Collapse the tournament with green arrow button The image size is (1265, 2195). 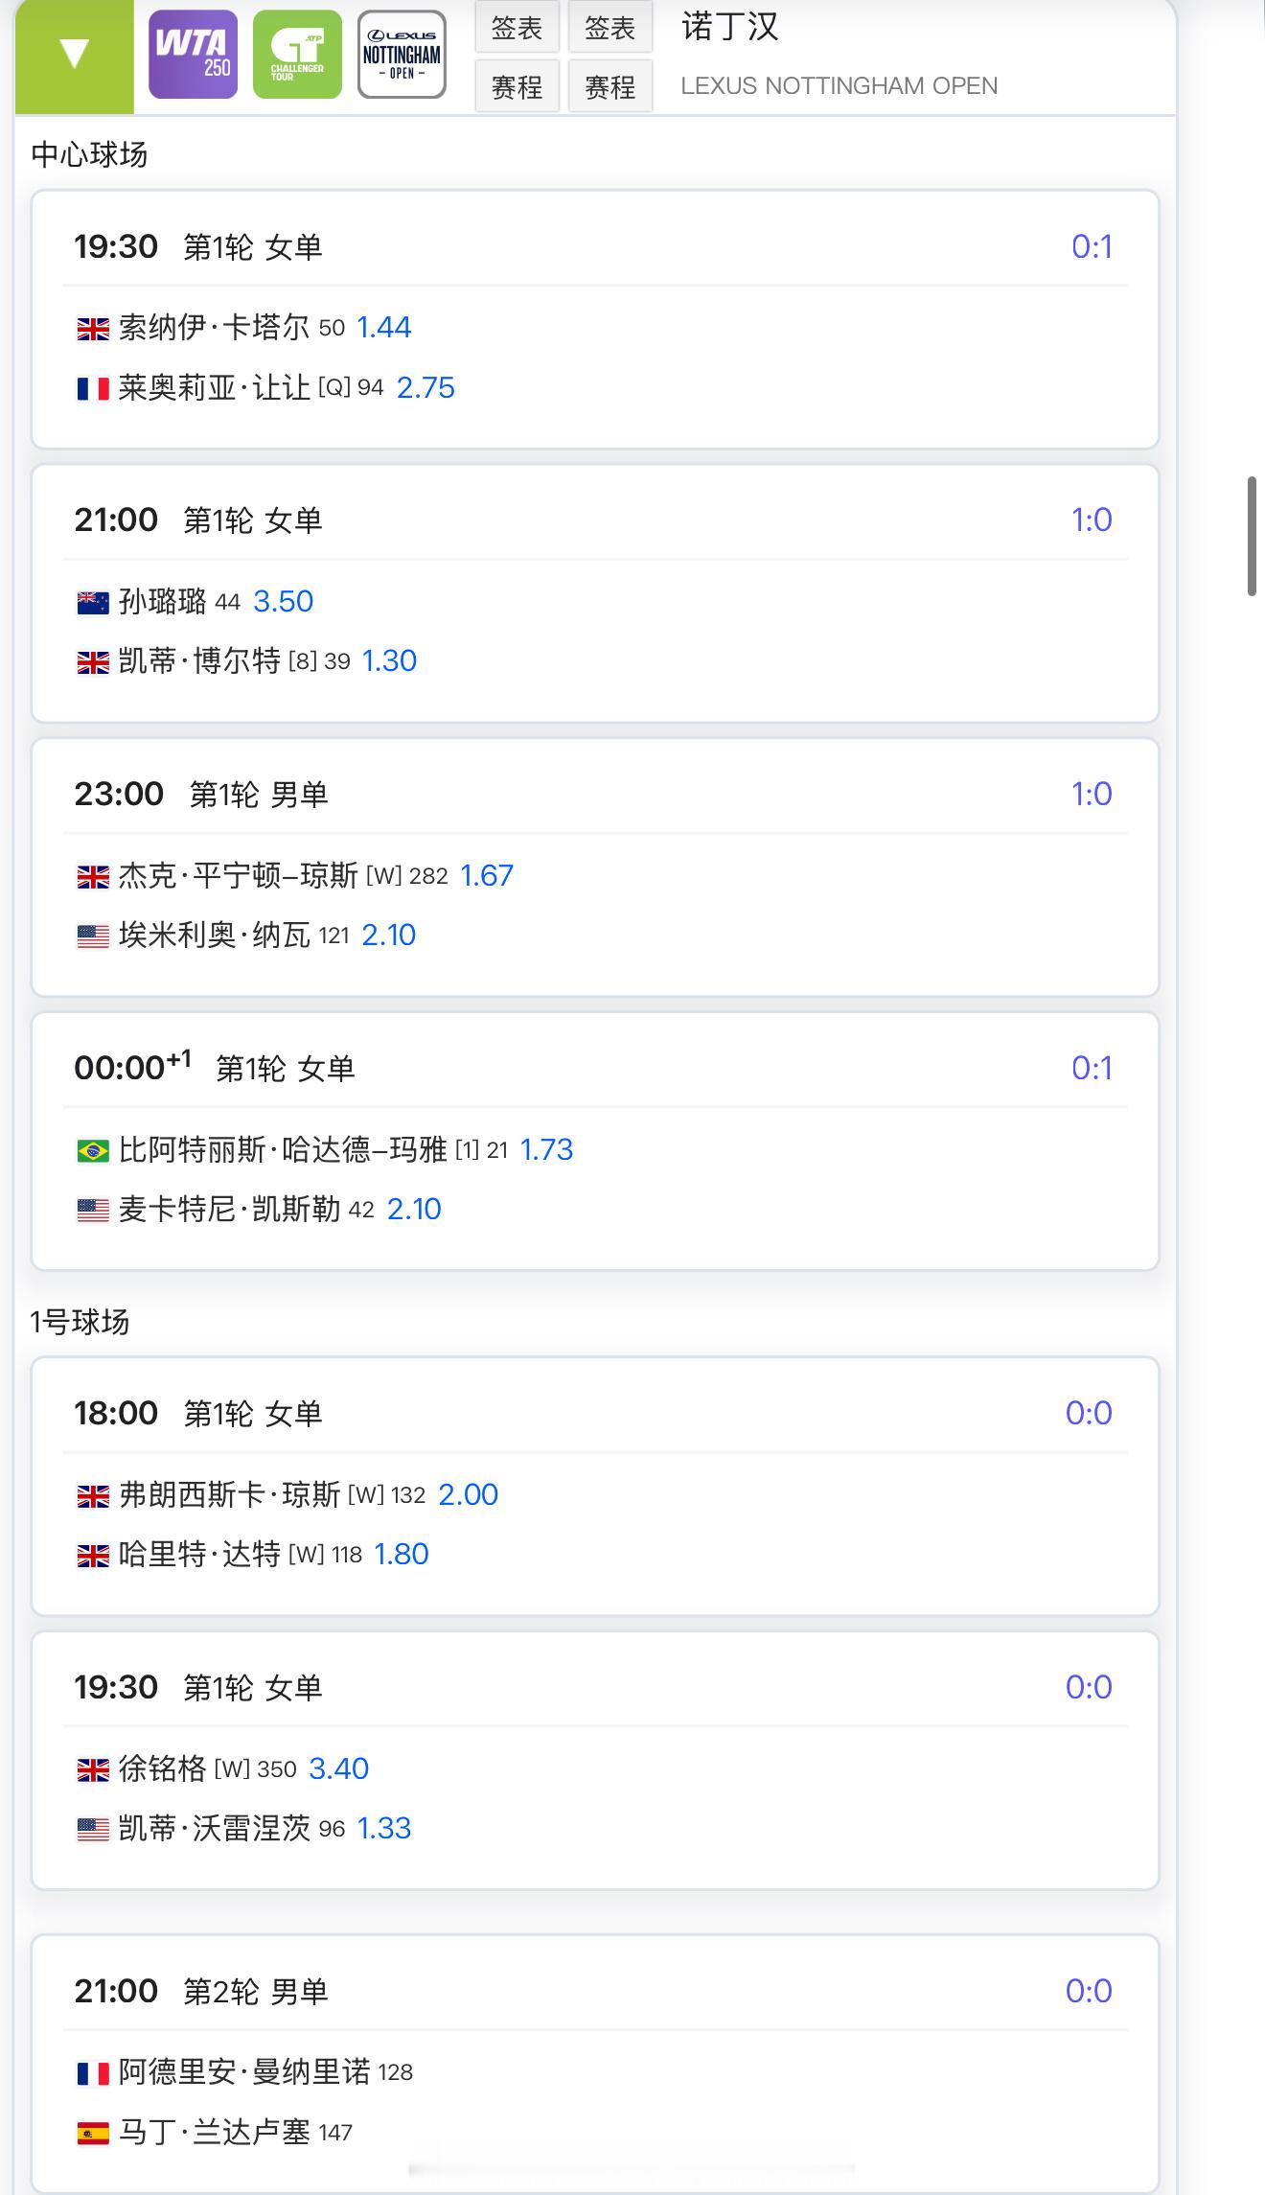point(75,55)
